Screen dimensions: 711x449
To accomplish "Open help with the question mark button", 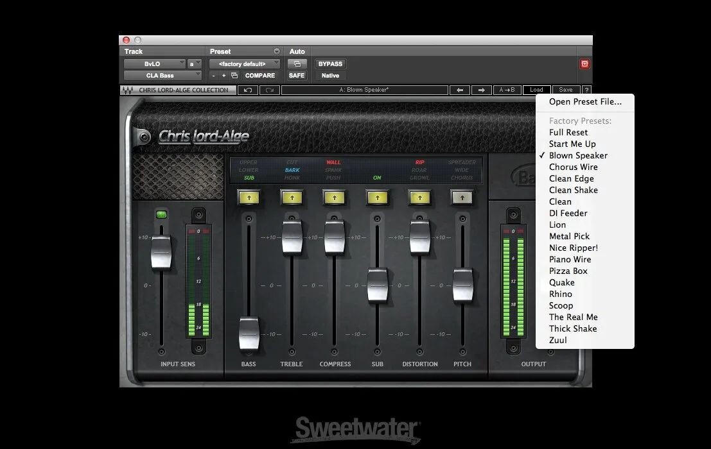I will (586, 90).
